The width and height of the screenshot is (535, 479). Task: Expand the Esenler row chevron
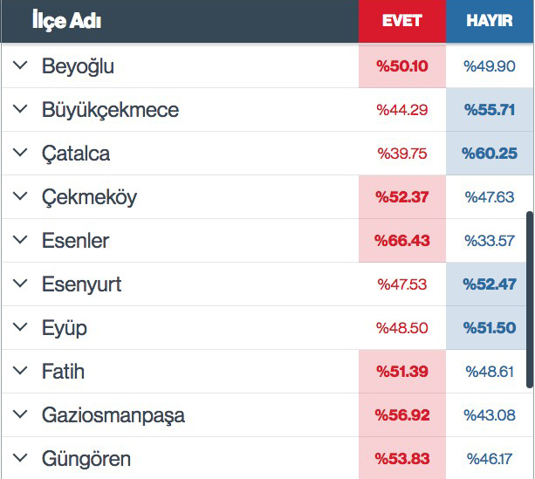pyautogui.click(x=20, y=240)
